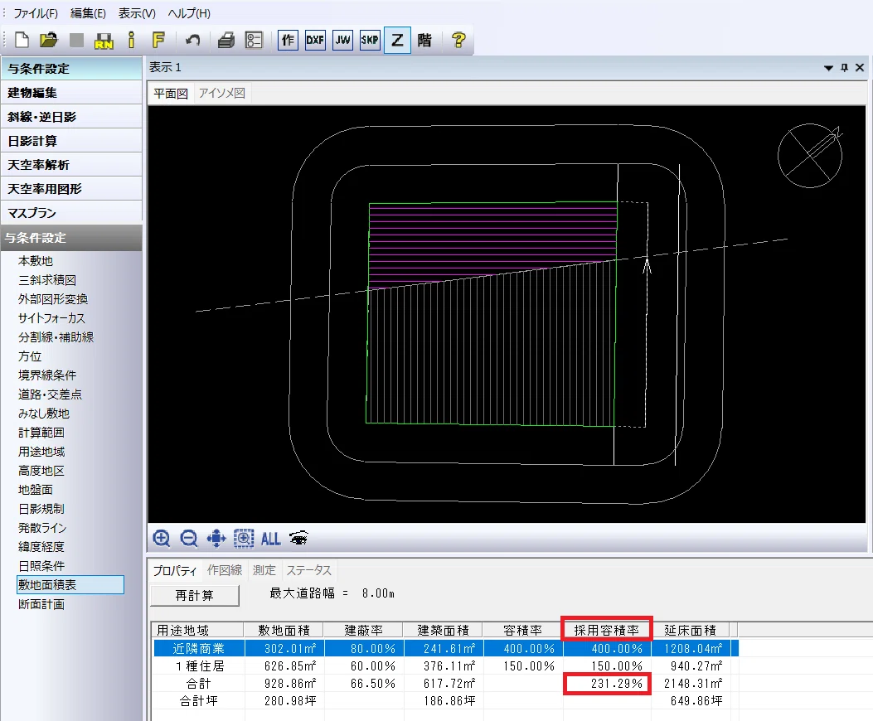This screenshot has width=873, height=721.
Task: Select the 1種住居 table row
Action: tap(445, 665)
